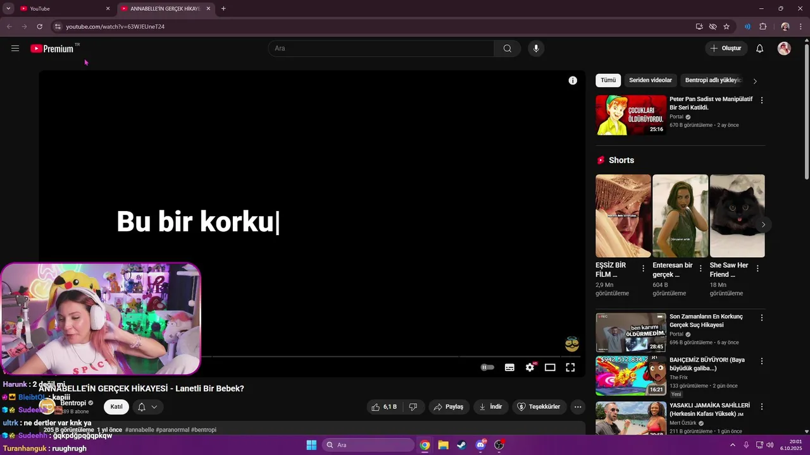
Task: Open Chrome profile avatar
Action: (x=785, y=27)
